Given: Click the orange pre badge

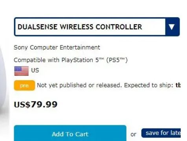Looking at the screenshot, I should pos(24,85).
